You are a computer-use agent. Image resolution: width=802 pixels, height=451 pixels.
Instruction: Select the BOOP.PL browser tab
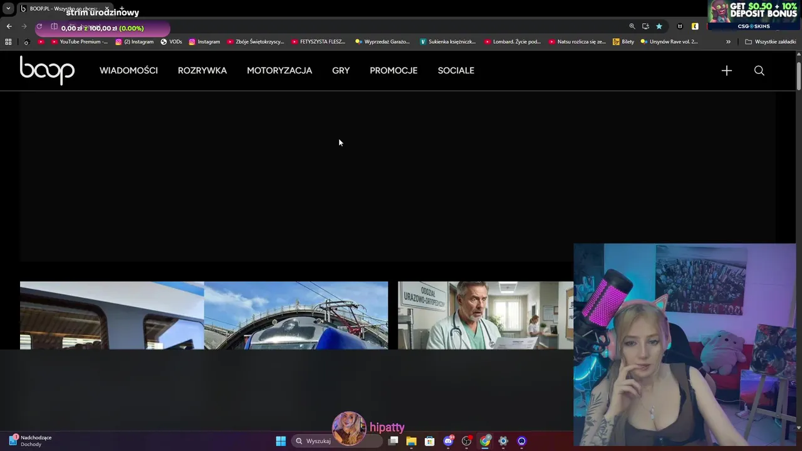64,9
